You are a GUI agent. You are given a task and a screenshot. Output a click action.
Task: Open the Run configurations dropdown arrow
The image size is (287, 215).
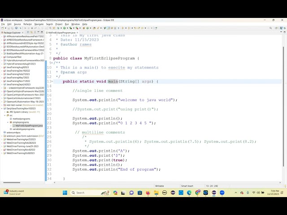[x=68, y=28]
